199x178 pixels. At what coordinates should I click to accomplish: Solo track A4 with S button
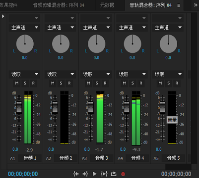click(x=133, y=83)
